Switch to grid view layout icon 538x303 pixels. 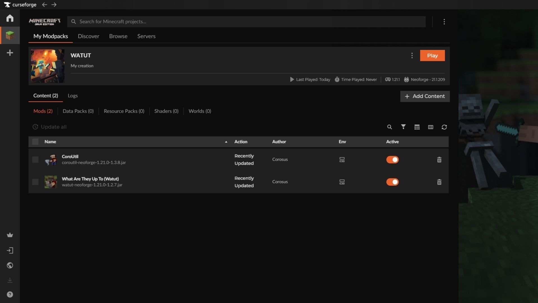417,127
